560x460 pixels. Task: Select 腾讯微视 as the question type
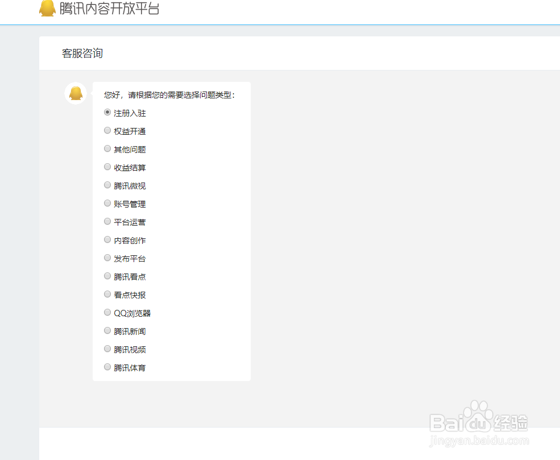pos(107,185)
